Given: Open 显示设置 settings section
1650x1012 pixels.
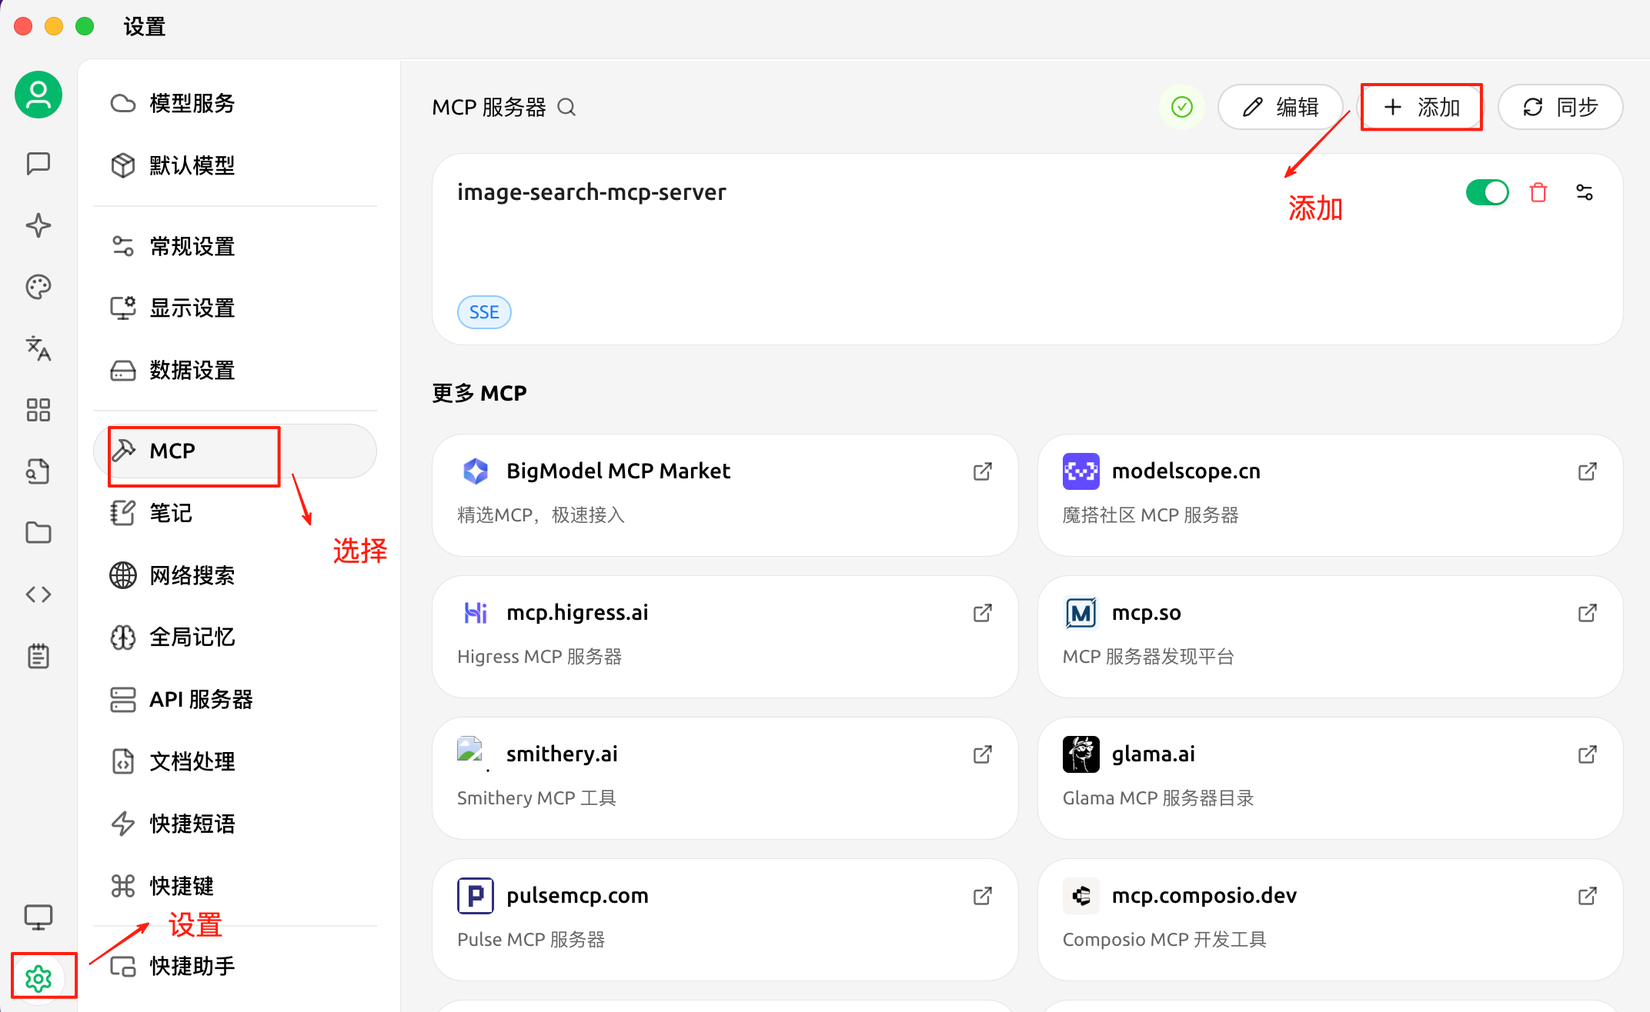Looking at the screenshot, I should coord(235,308).
